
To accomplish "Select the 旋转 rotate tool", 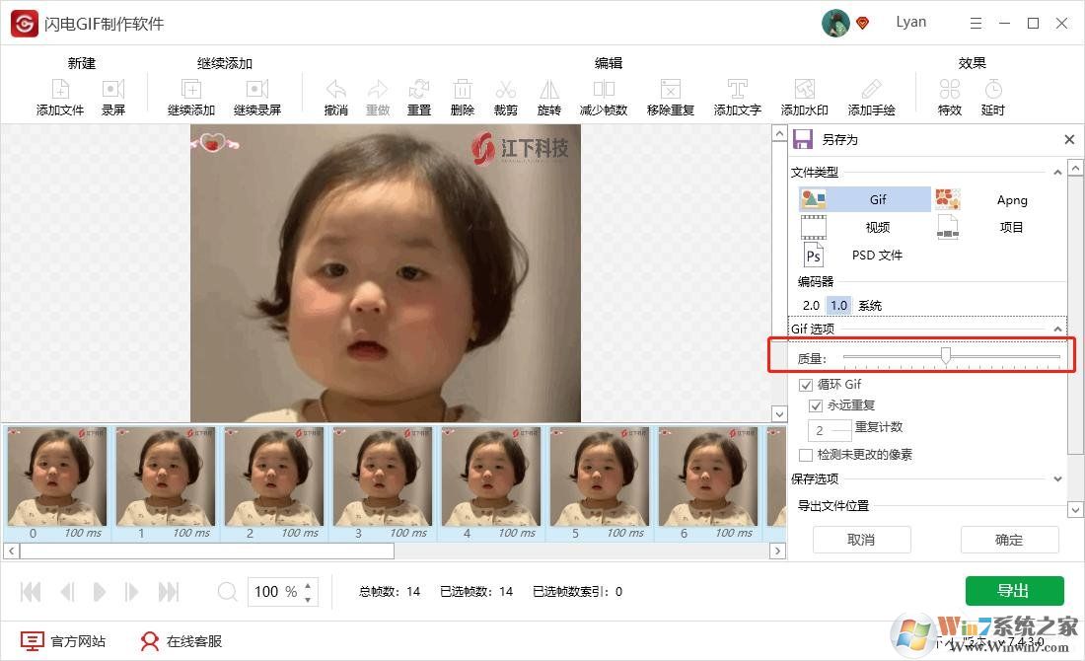I will point(549,96).
